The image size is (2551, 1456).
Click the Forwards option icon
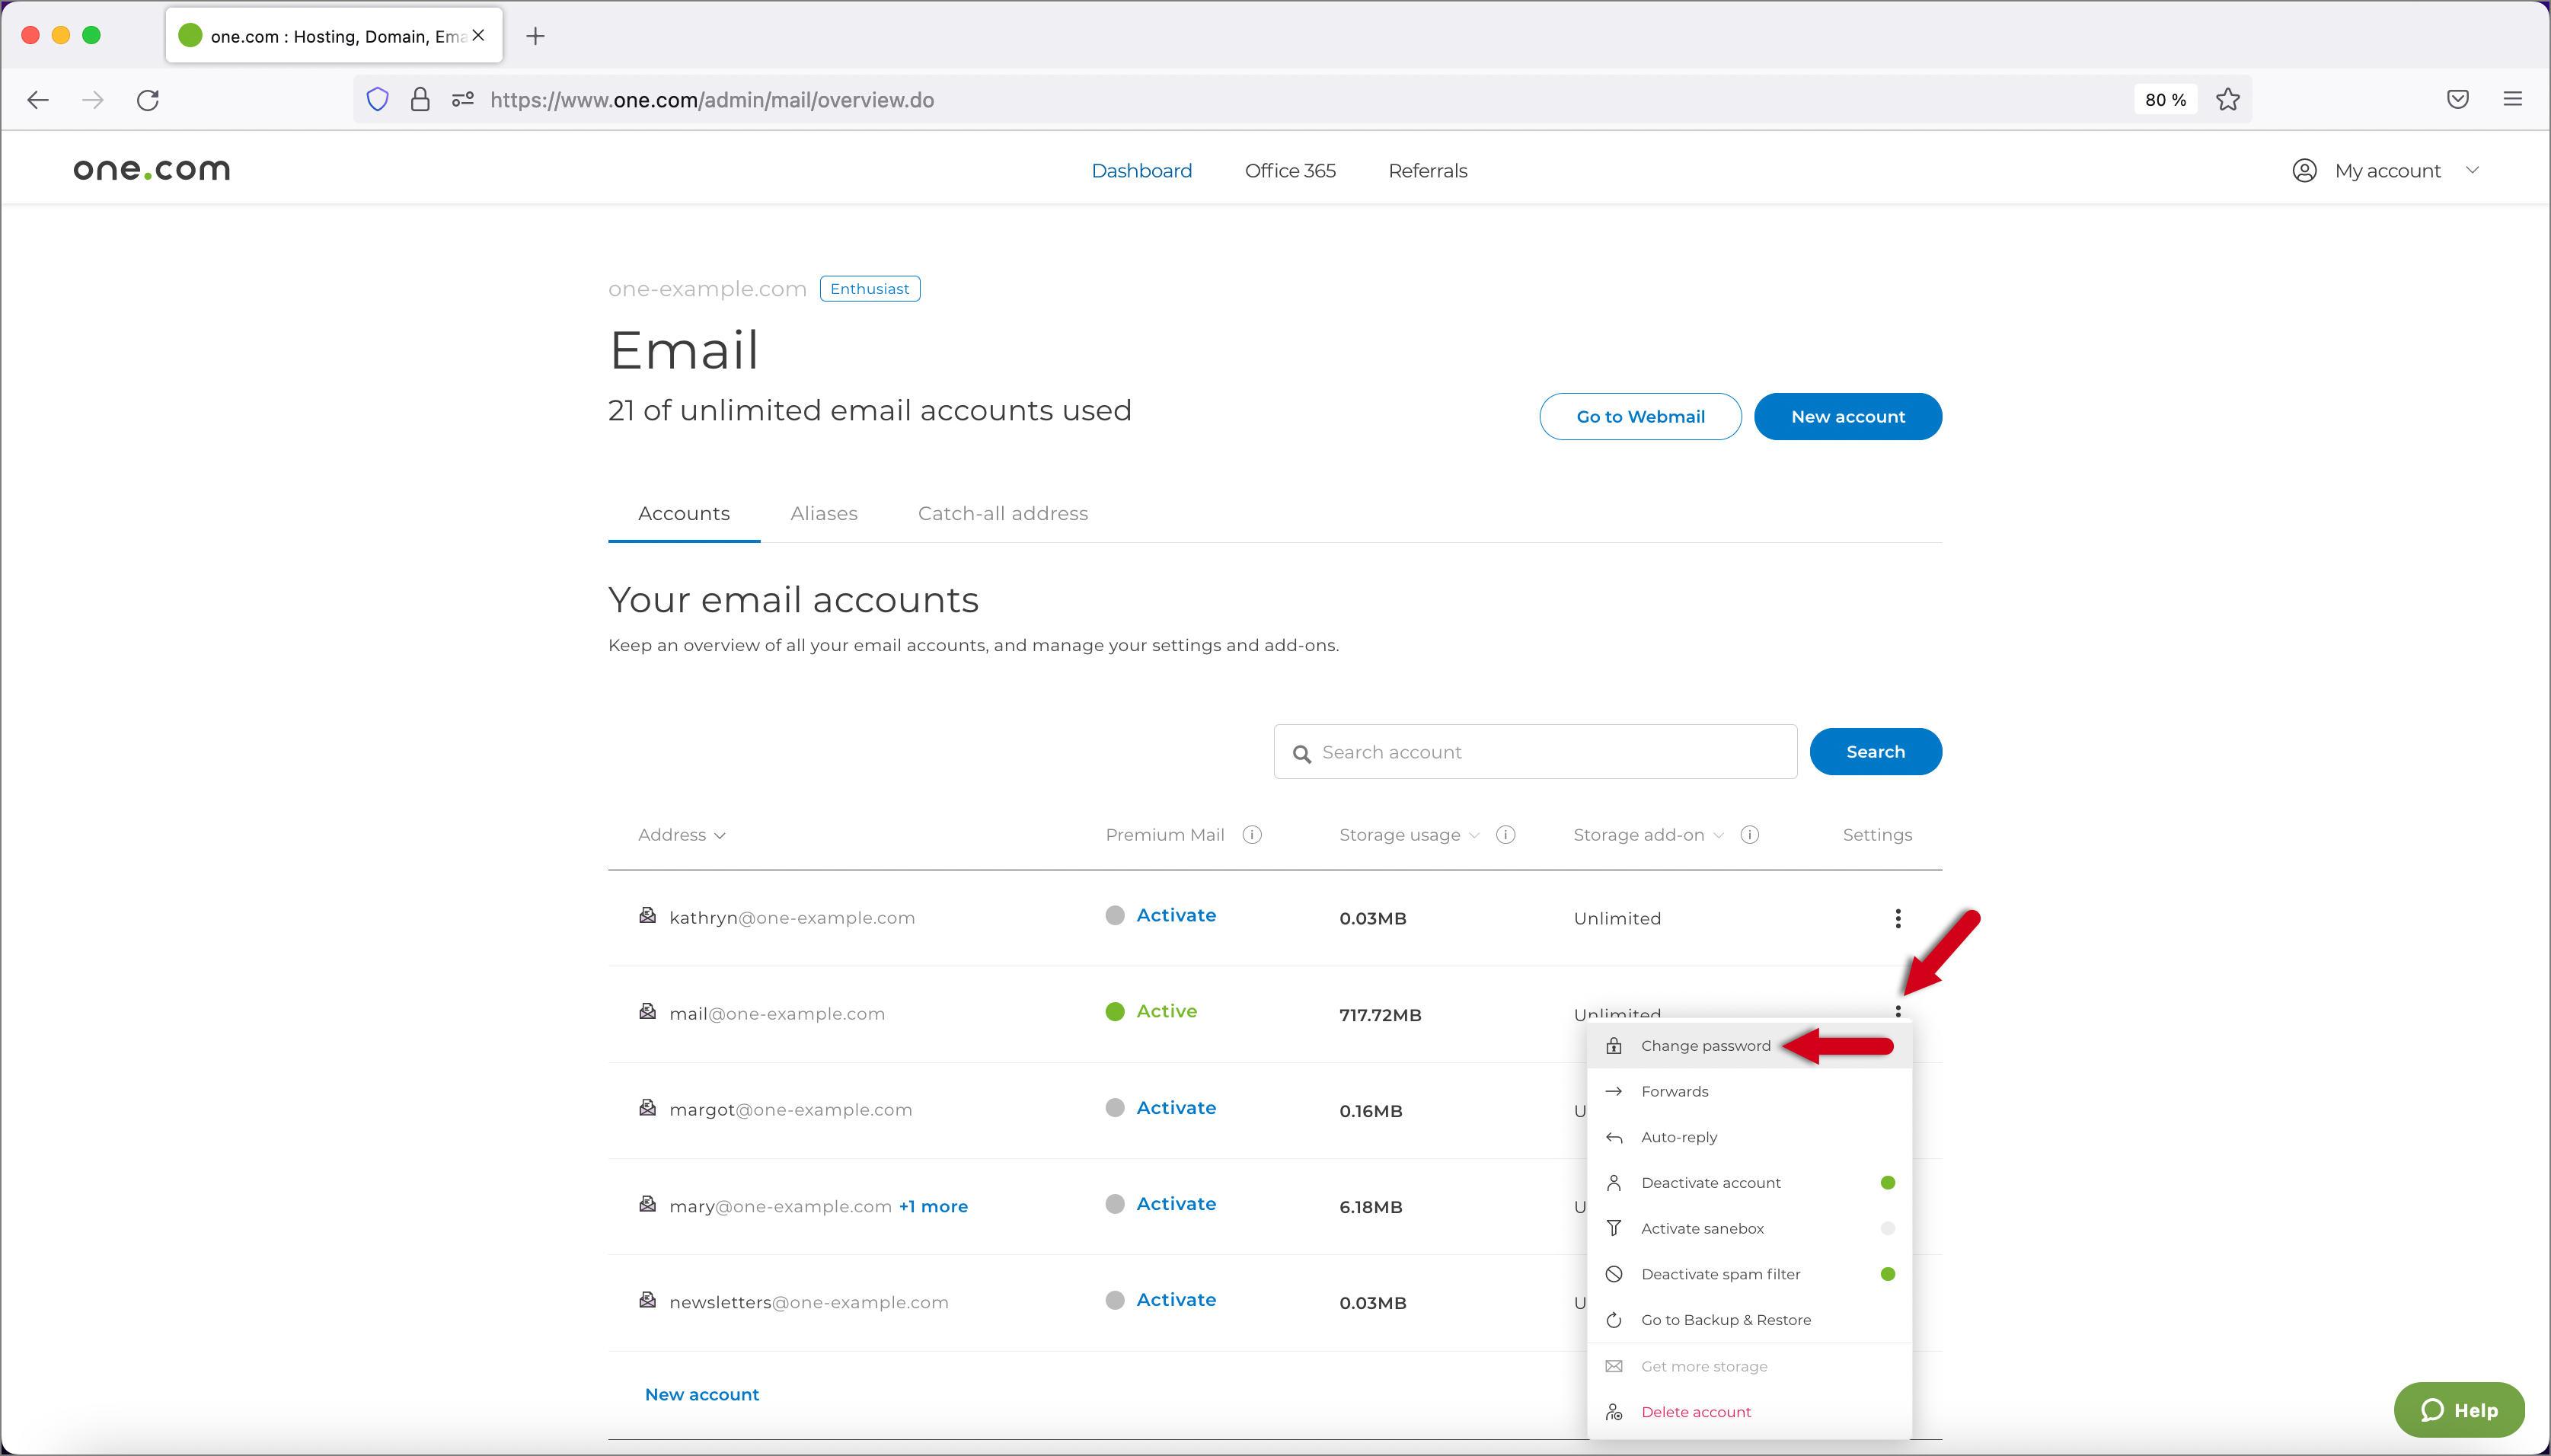pos(1614,1090)
